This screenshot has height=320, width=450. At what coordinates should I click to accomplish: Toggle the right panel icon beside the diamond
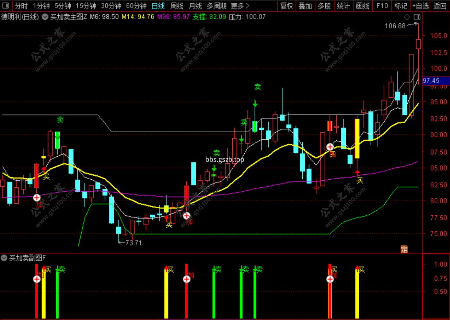click(417, 17)
